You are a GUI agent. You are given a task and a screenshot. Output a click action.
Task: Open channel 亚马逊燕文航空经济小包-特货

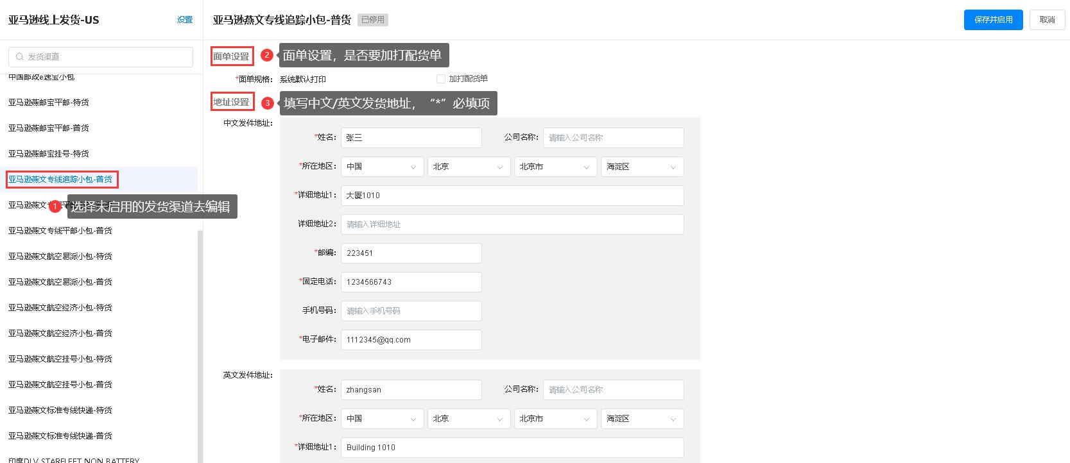click(60, 308)
